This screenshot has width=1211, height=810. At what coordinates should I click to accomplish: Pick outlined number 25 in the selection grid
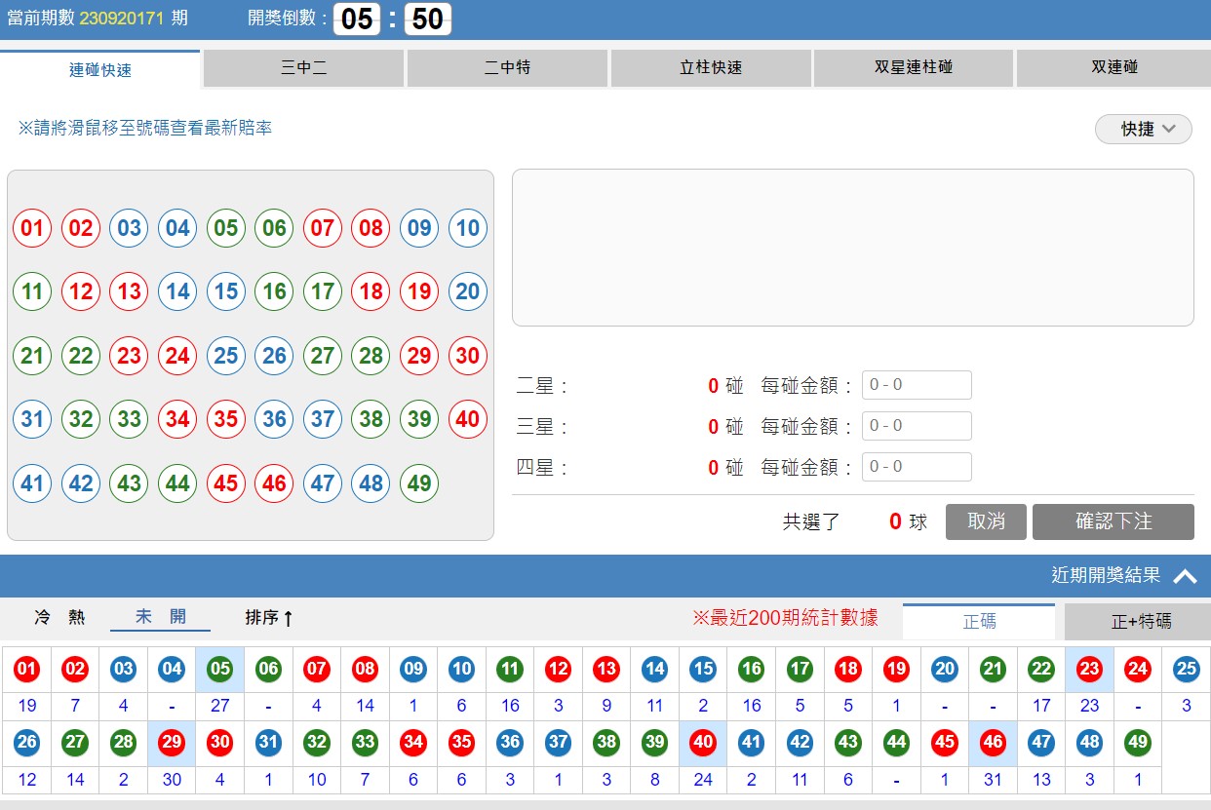point(225,356)
